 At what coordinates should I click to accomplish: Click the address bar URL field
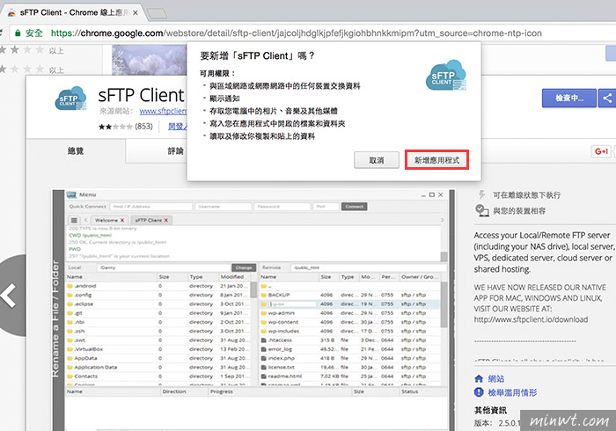(297, 33)
